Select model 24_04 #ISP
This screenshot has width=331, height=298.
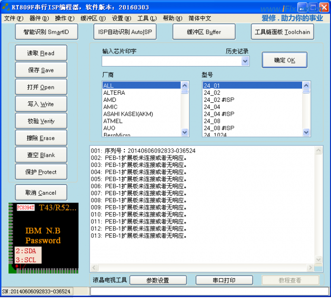252,114
